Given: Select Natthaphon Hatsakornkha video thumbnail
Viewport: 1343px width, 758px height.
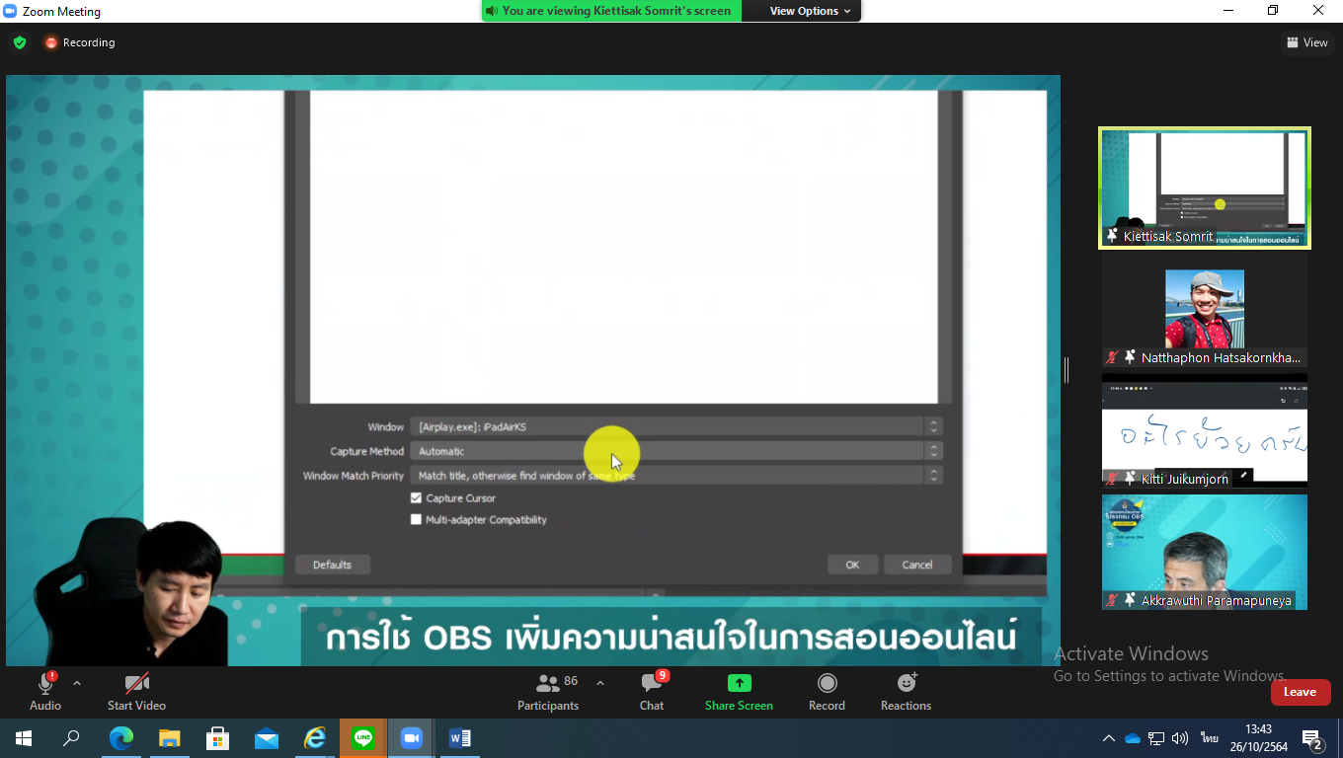Looking at the screenshot, I should point(1205,309).
